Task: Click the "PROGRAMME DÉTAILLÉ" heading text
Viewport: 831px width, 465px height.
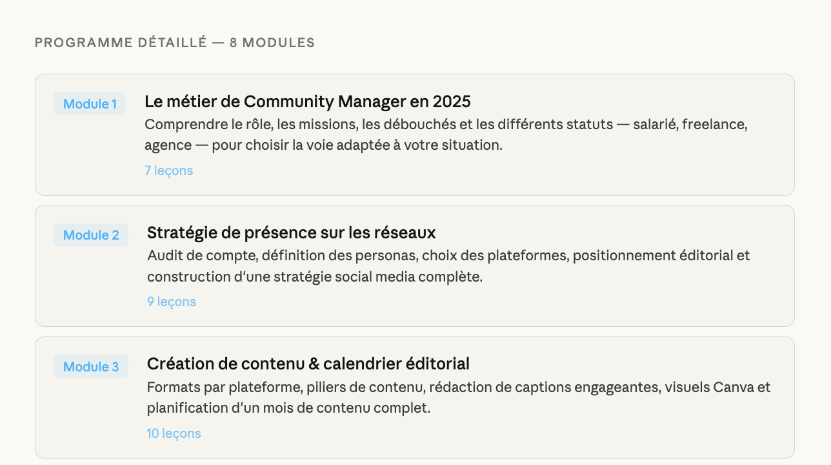Action: click(x=121, y=43)
